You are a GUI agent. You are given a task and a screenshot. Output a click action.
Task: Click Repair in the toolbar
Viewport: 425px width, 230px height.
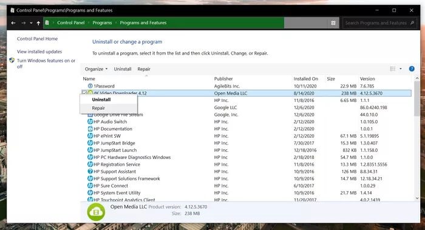click(144, 69)
